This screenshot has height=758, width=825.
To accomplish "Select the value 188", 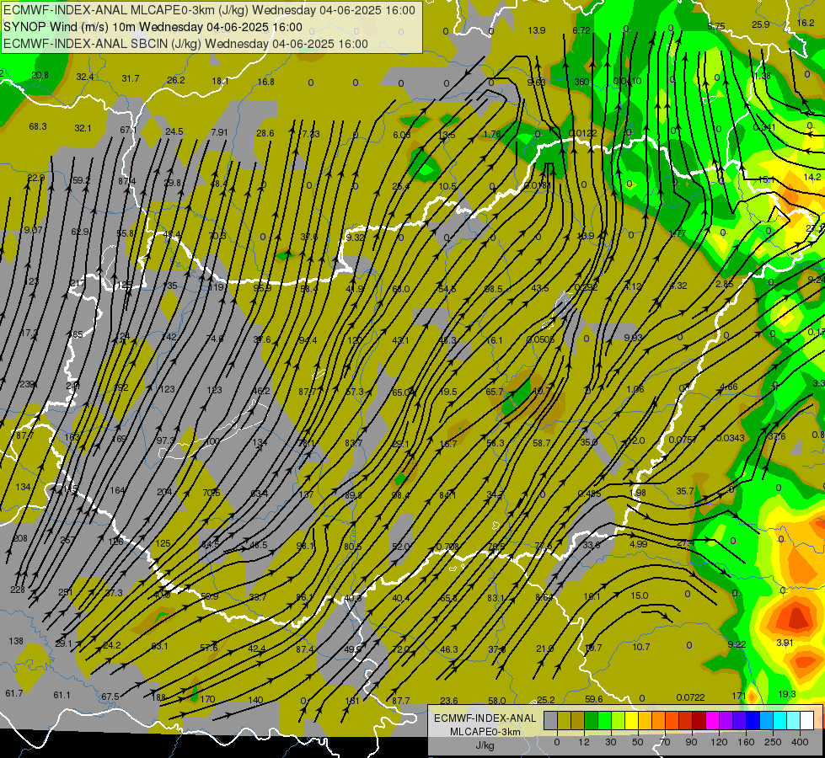I will click(158, 697).
